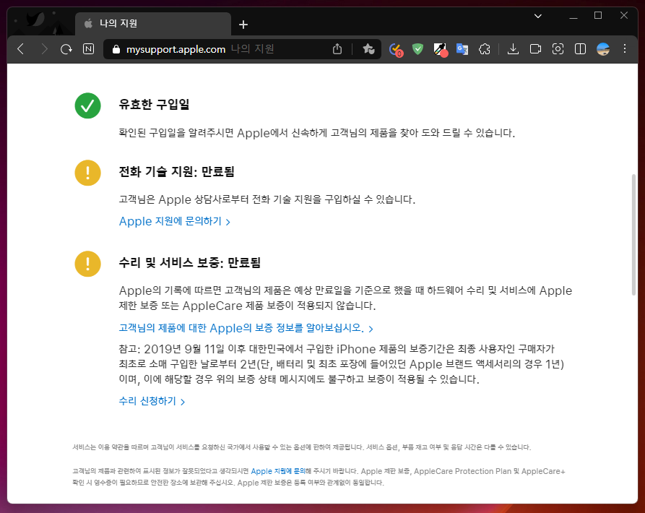Open the checkmark extension with red badge
This screenshot has width=645, height=513.
click(x=396, y=50)
